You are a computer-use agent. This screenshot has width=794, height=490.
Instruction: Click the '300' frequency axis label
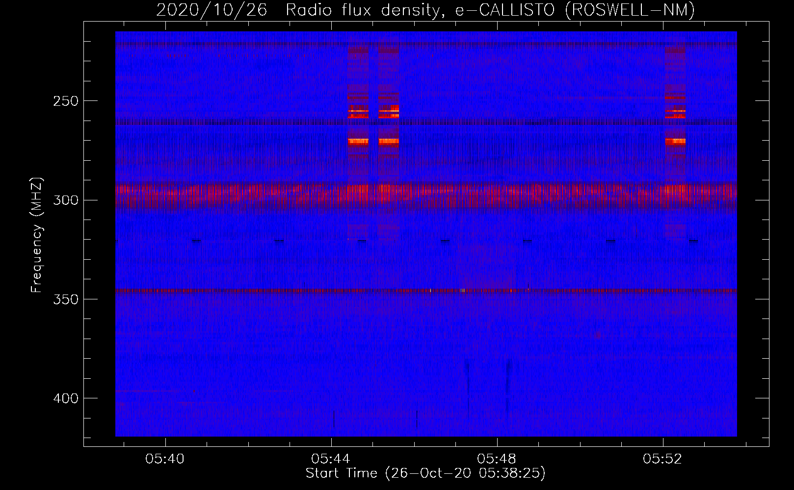pos(66,200)
